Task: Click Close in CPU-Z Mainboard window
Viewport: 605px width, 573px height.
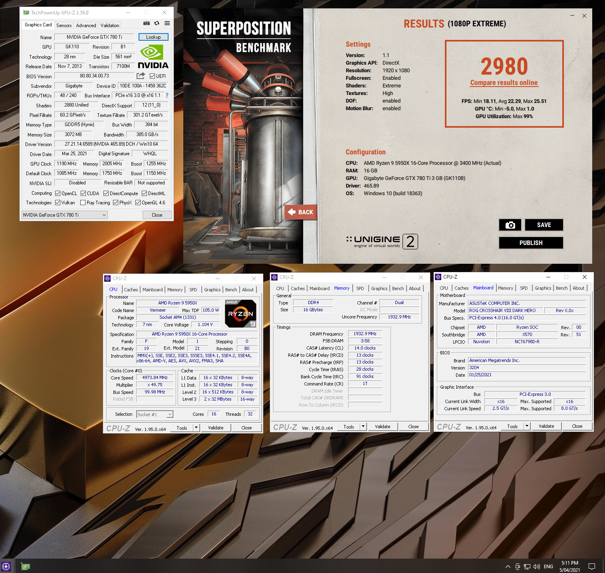Action: 577,426
